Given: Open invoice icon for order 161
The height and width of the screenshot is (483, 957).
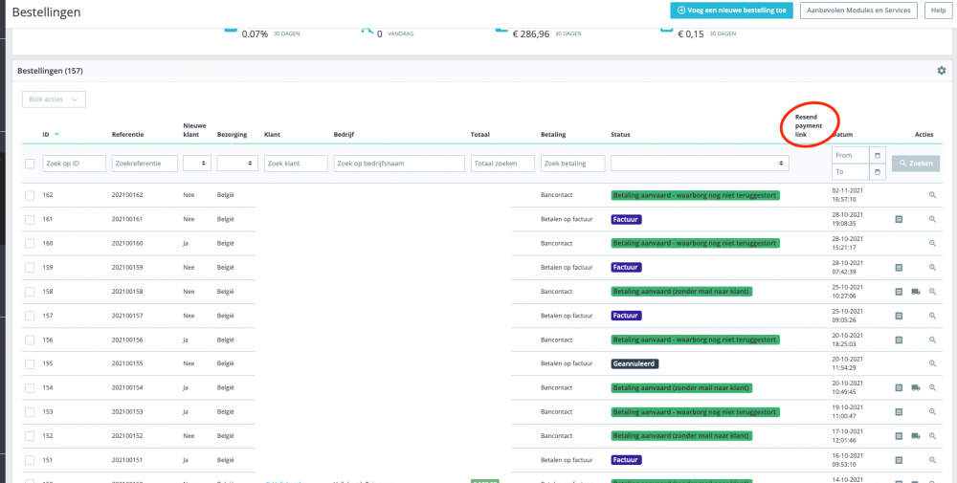Looking at the screenshot, I should click(x=899, y=219).
